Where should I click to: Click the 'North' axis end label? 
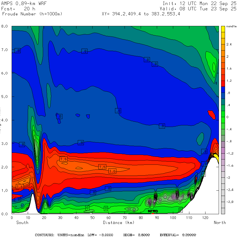[220, 223]
